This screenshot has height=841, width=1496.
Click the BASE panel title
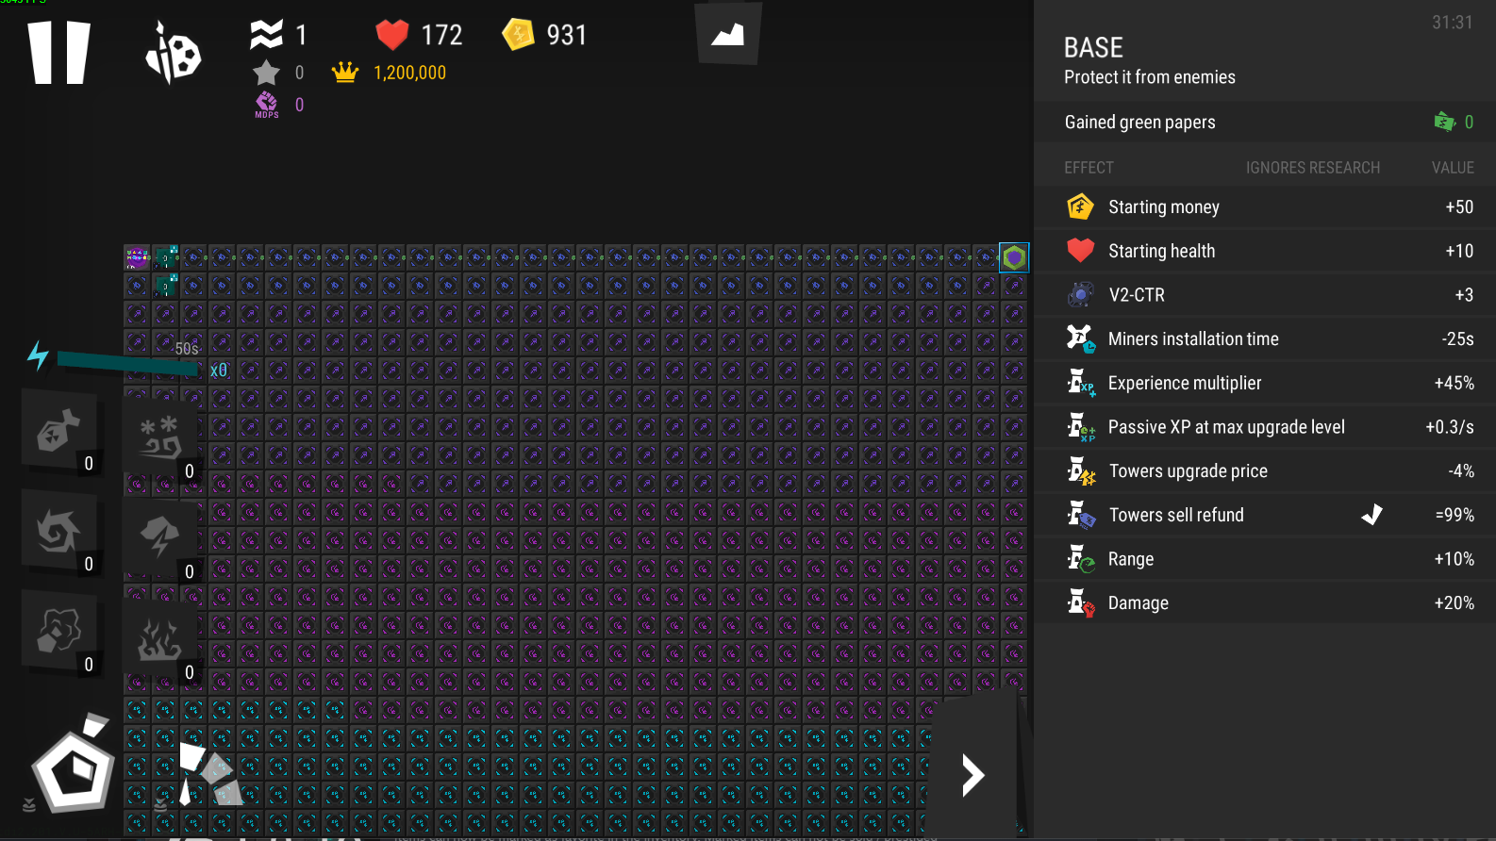(x=1093, y=47)
